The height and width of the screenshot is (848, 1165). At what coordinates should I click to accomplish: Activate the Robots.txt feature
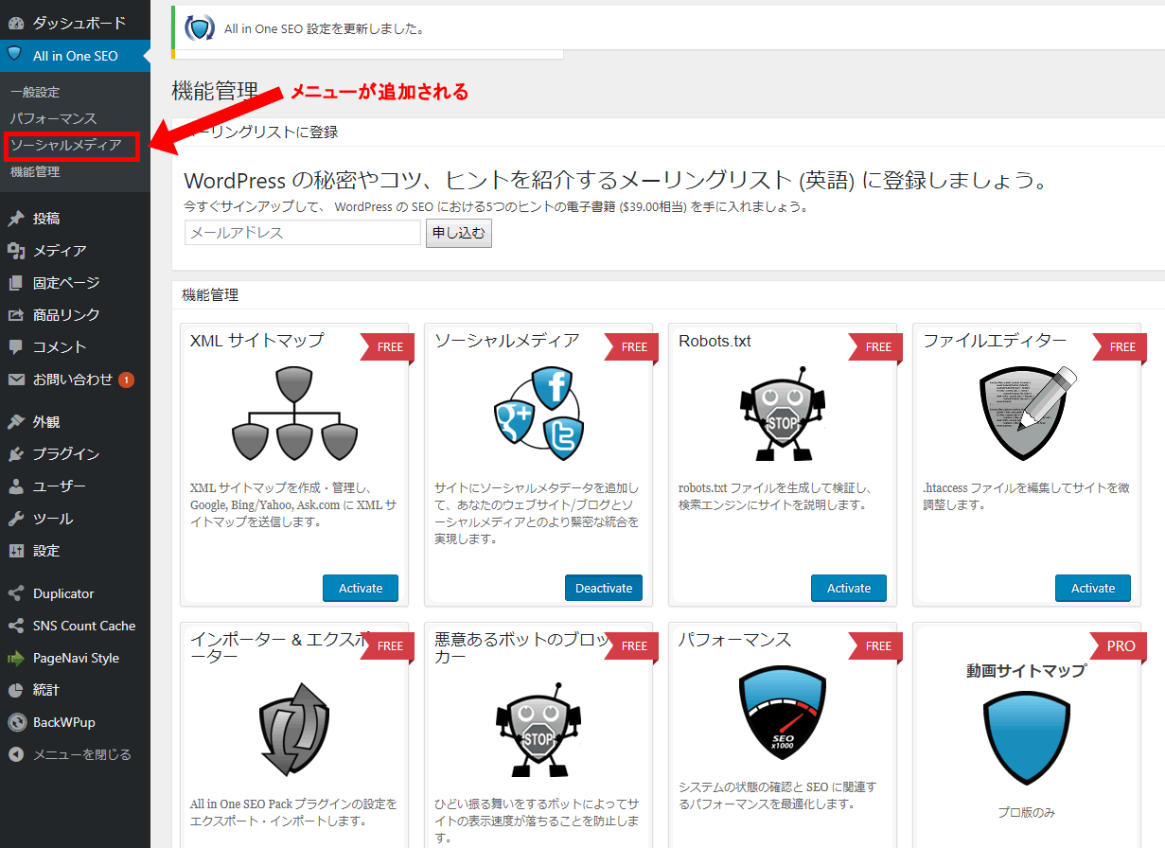pos(849,588)
